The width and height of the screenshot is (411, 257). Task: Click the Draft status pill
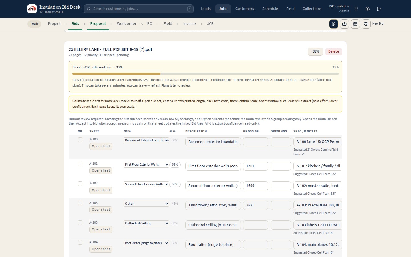coord(34,24)
